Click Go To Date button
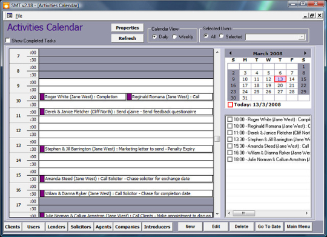 (269, 227)
